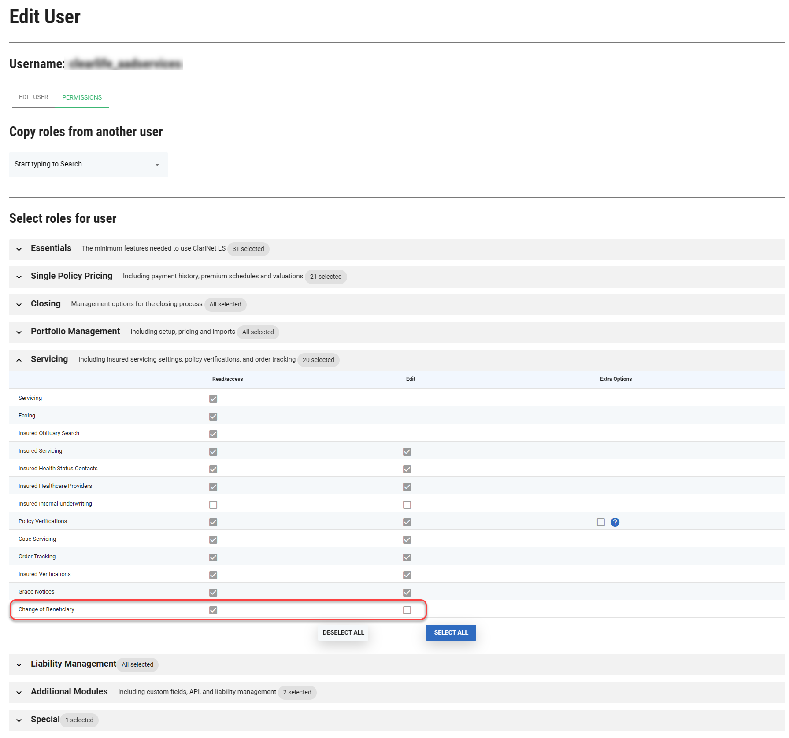Select the Permissions tab
789x738 pixels.
tap(82, 97)
